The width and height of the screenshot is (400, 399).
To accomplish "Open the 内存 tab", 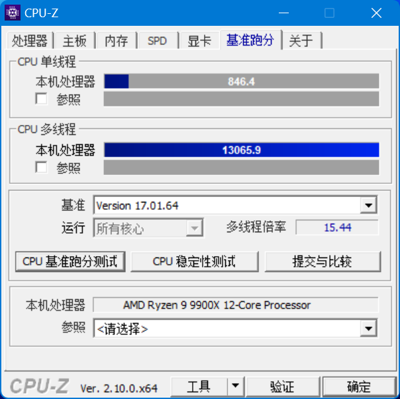I will tap(117, 40).
